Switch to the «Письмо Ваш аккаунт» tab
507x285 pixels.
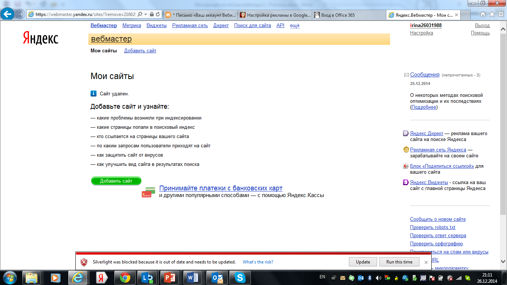(x=200, y=15)
